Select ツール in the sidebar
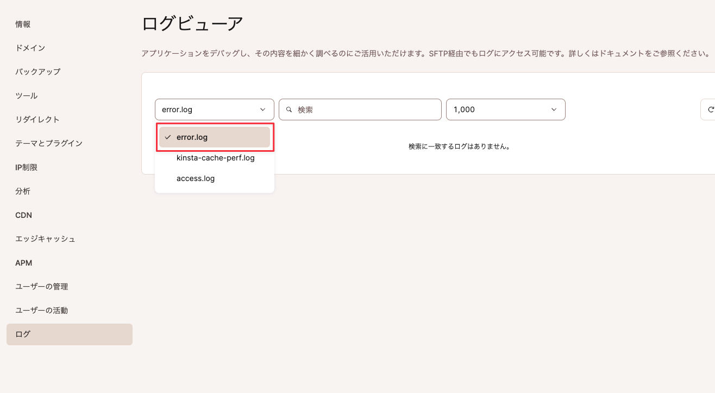The image size is (715, 393). pyautogui.click(x=26, y=95)
